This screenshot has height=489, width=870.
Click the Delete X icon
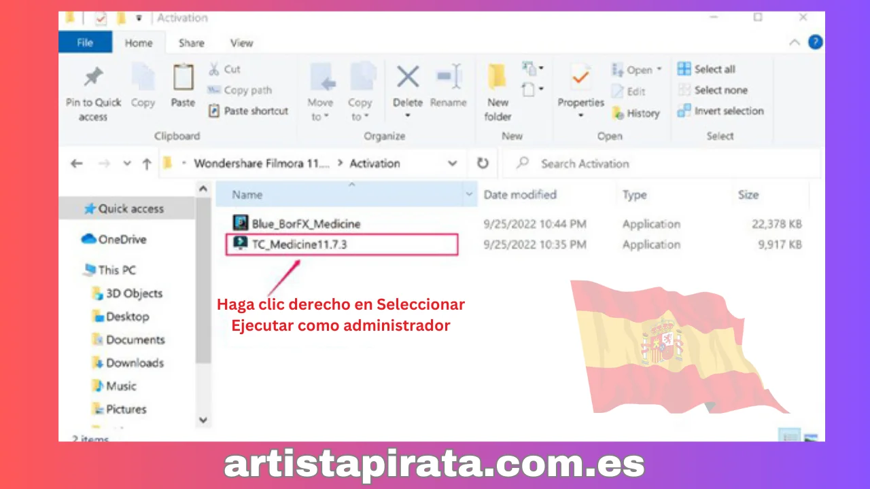408,77
